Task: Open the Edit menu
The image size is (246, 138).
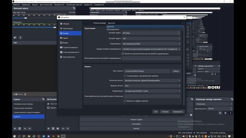Action: pyautogui.click(x=26, y=5)
